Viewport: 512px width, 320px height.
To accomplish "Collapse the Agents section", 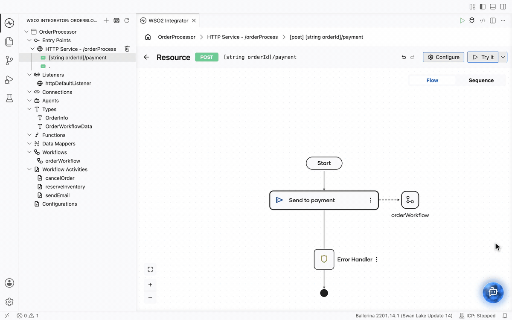I will coord(29,101).
